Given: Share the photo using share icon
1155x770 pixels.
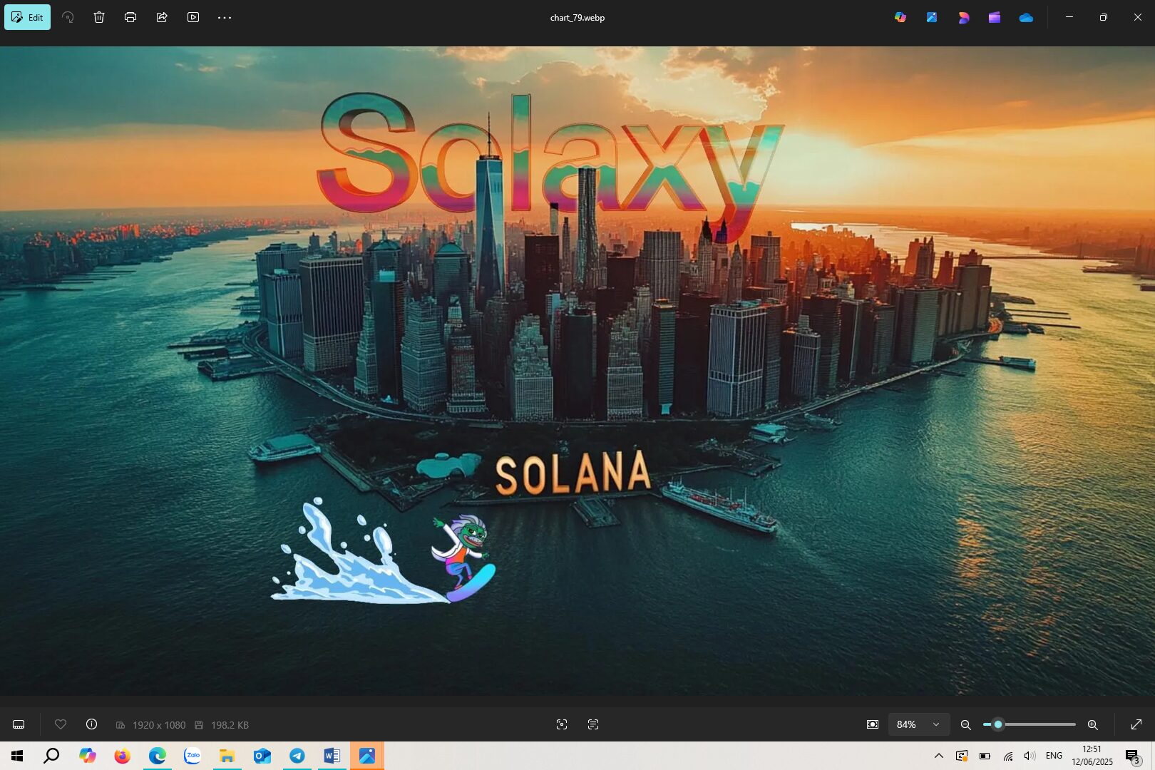Looking at the screenshot, I should click(162, 17).
